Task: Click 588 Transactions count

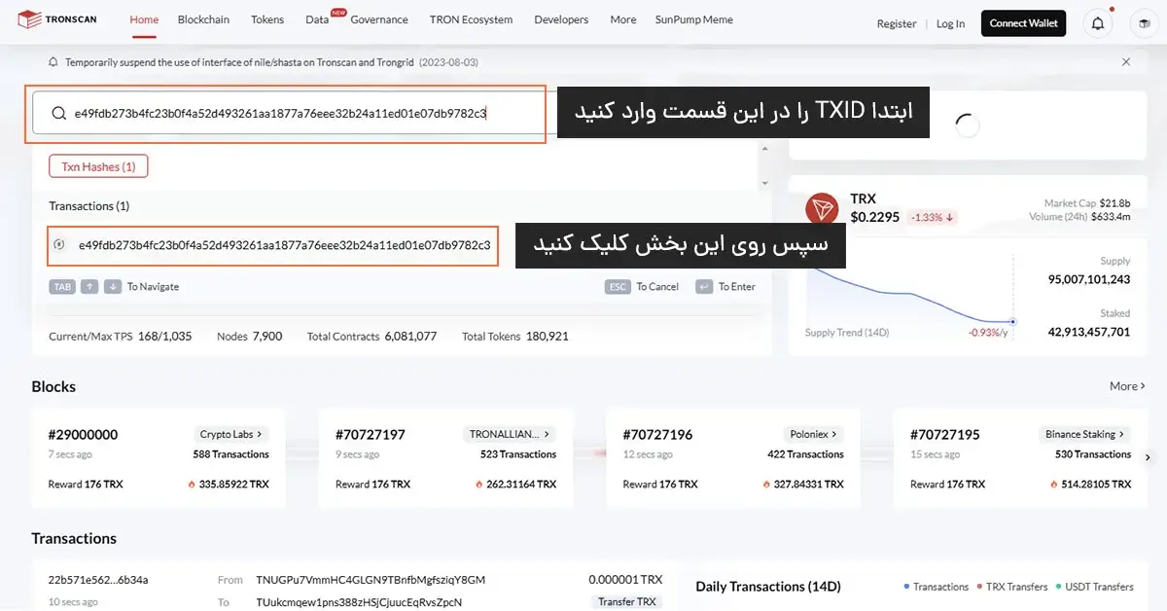Action: click(230, 454)
